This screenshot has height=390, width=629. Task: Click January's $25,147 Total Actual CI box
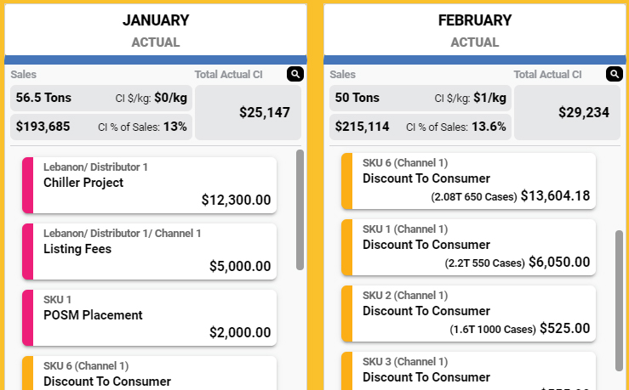(x=248, y=112)
